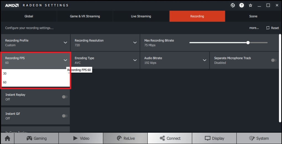
Task: Click the AMD logo in title bar
Action: (12, 6)
